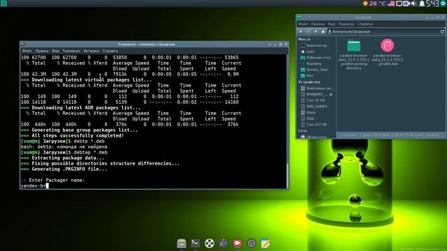Open Вид menu in the file manager

332,24
